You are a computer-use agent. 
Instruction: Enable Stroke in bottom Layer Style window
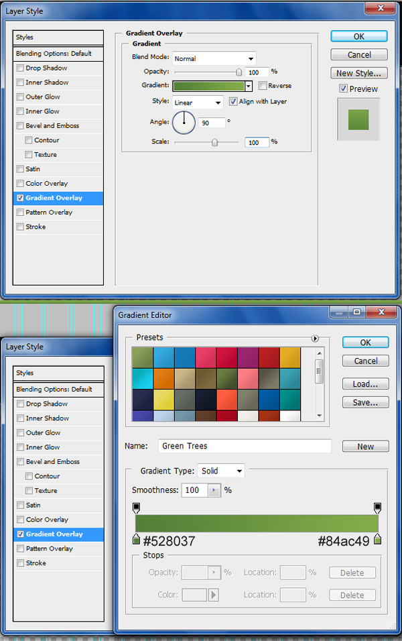tap(20, 563)
